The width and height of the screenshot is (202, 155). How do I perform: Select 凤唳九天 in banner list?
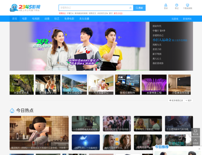pyautogui.click(x=157, y=45)
